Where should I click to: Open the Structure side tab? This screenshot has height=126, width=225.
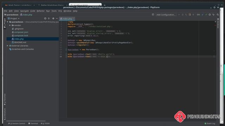(x=5, y=114)
